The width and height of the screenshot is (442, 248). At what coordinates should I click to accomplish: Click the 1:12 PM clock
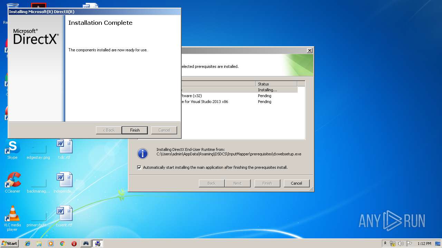tap(424, 244)
